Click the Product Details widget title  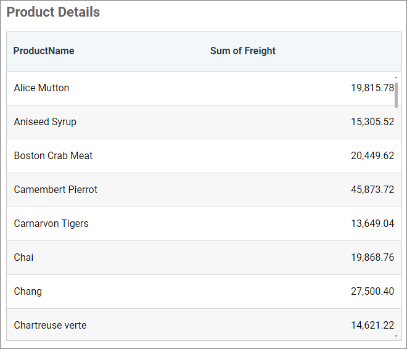click(x=53, y=12)
